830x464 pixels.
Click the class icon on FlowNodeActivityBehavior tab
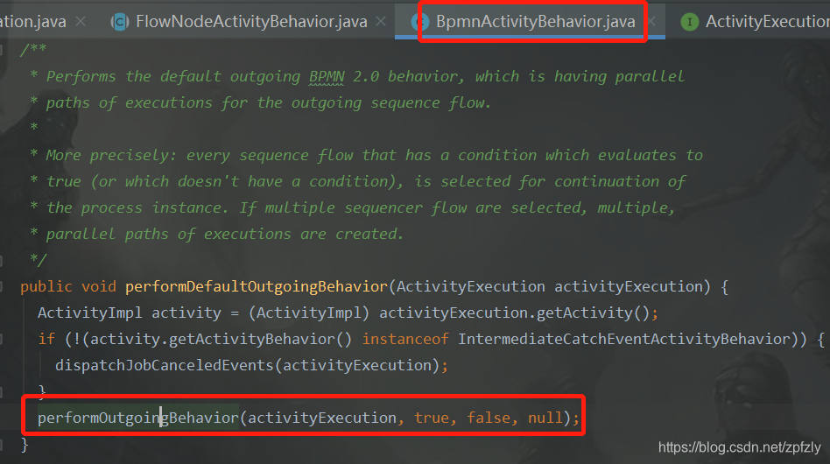point(120,22)
